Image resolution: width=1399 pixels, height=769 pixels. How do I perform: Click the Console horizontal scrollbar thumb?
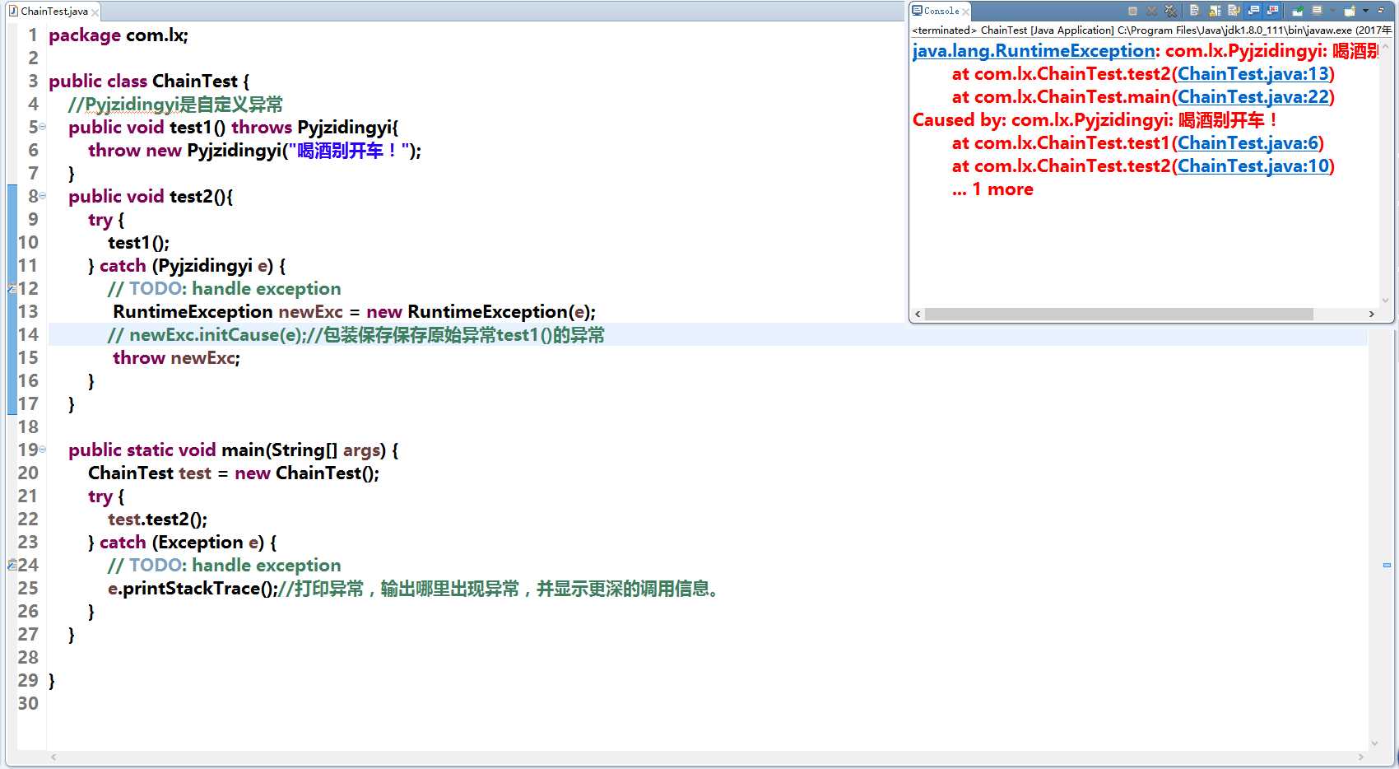[1119, 314]
